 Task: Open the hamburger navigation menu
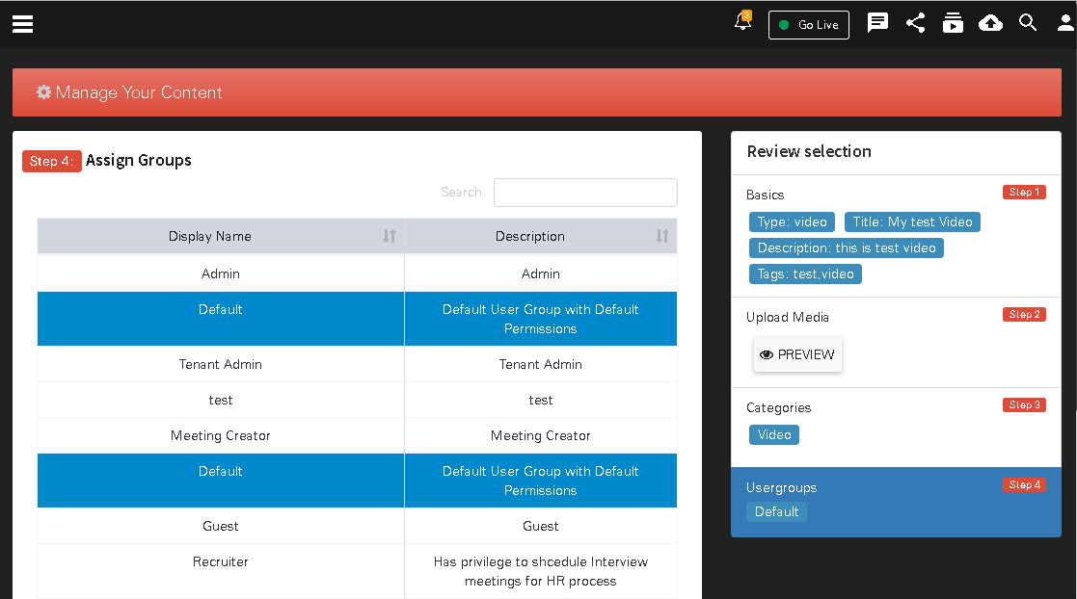[x=23, y=24]
